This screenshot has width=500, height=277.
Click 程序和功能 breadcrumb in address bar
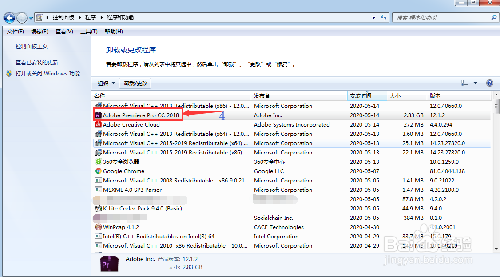[x=120, y=17]
